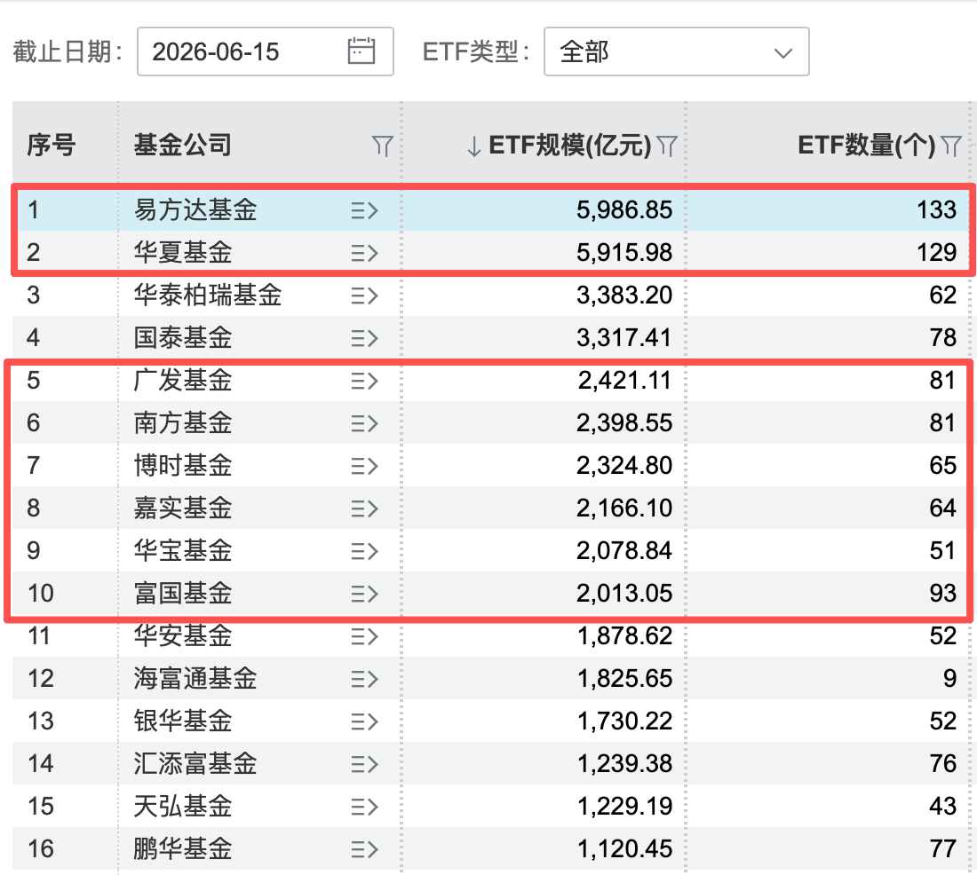Select the 嘉实基金 company name

pos(183,508)
